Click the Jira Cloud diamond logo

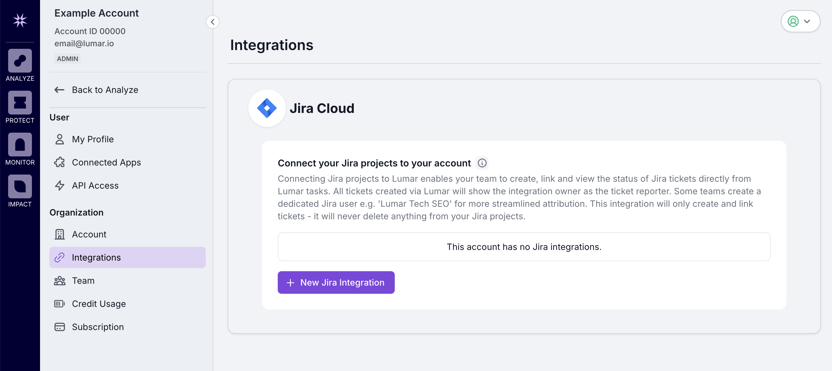pos(267,108)
